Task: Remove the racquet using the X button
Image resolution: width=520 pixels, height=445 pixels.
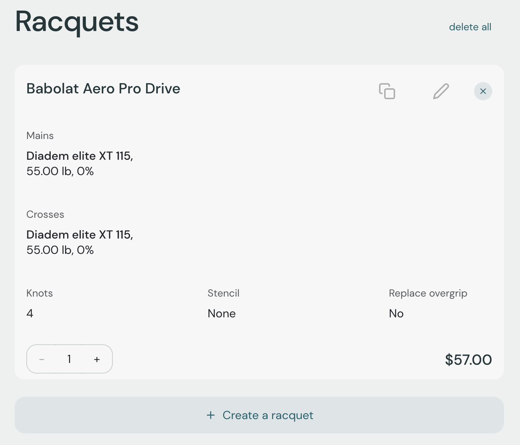Action: (483, 91)
